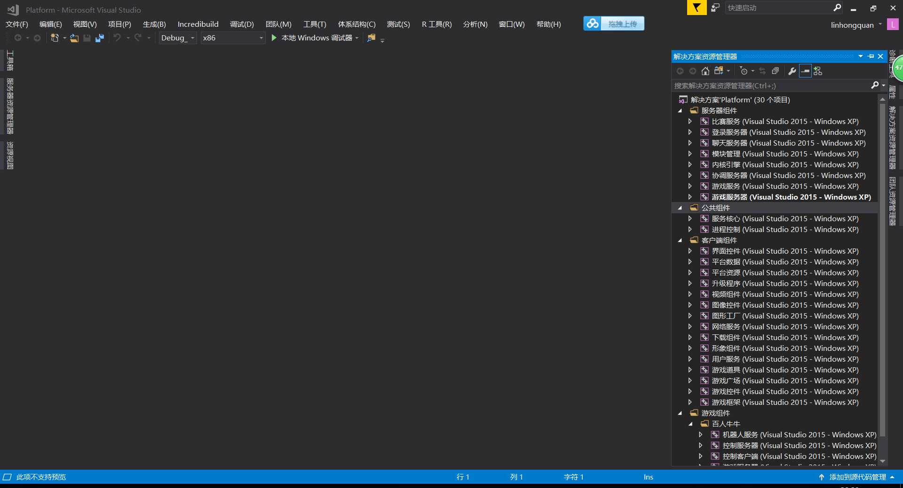Open the 服务器资源管理器 side tab
The width and height of the screenshot is (903, 488).
pos(9,106)
